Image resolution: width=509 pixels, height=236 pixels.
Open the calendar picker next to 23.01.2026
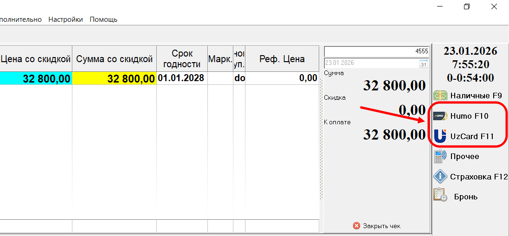(424, 63)
